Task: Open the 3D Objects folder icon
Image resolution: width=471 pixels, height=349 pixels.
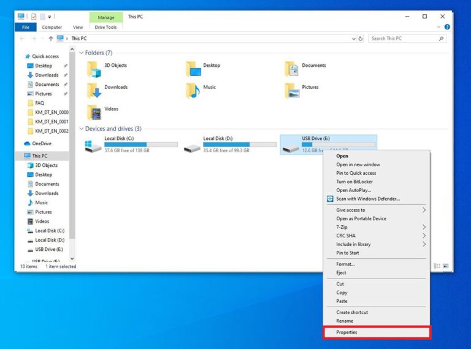Action: click(94, 69)
